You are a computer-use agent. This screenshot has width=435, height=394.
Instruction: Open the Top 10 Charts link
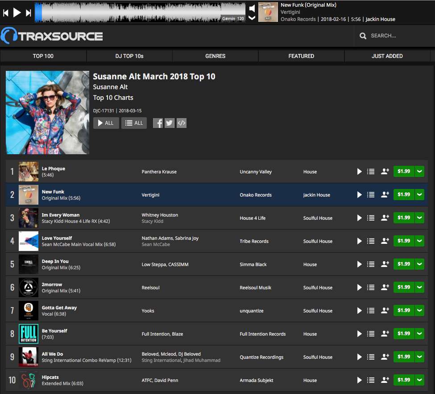click(113, 98)
